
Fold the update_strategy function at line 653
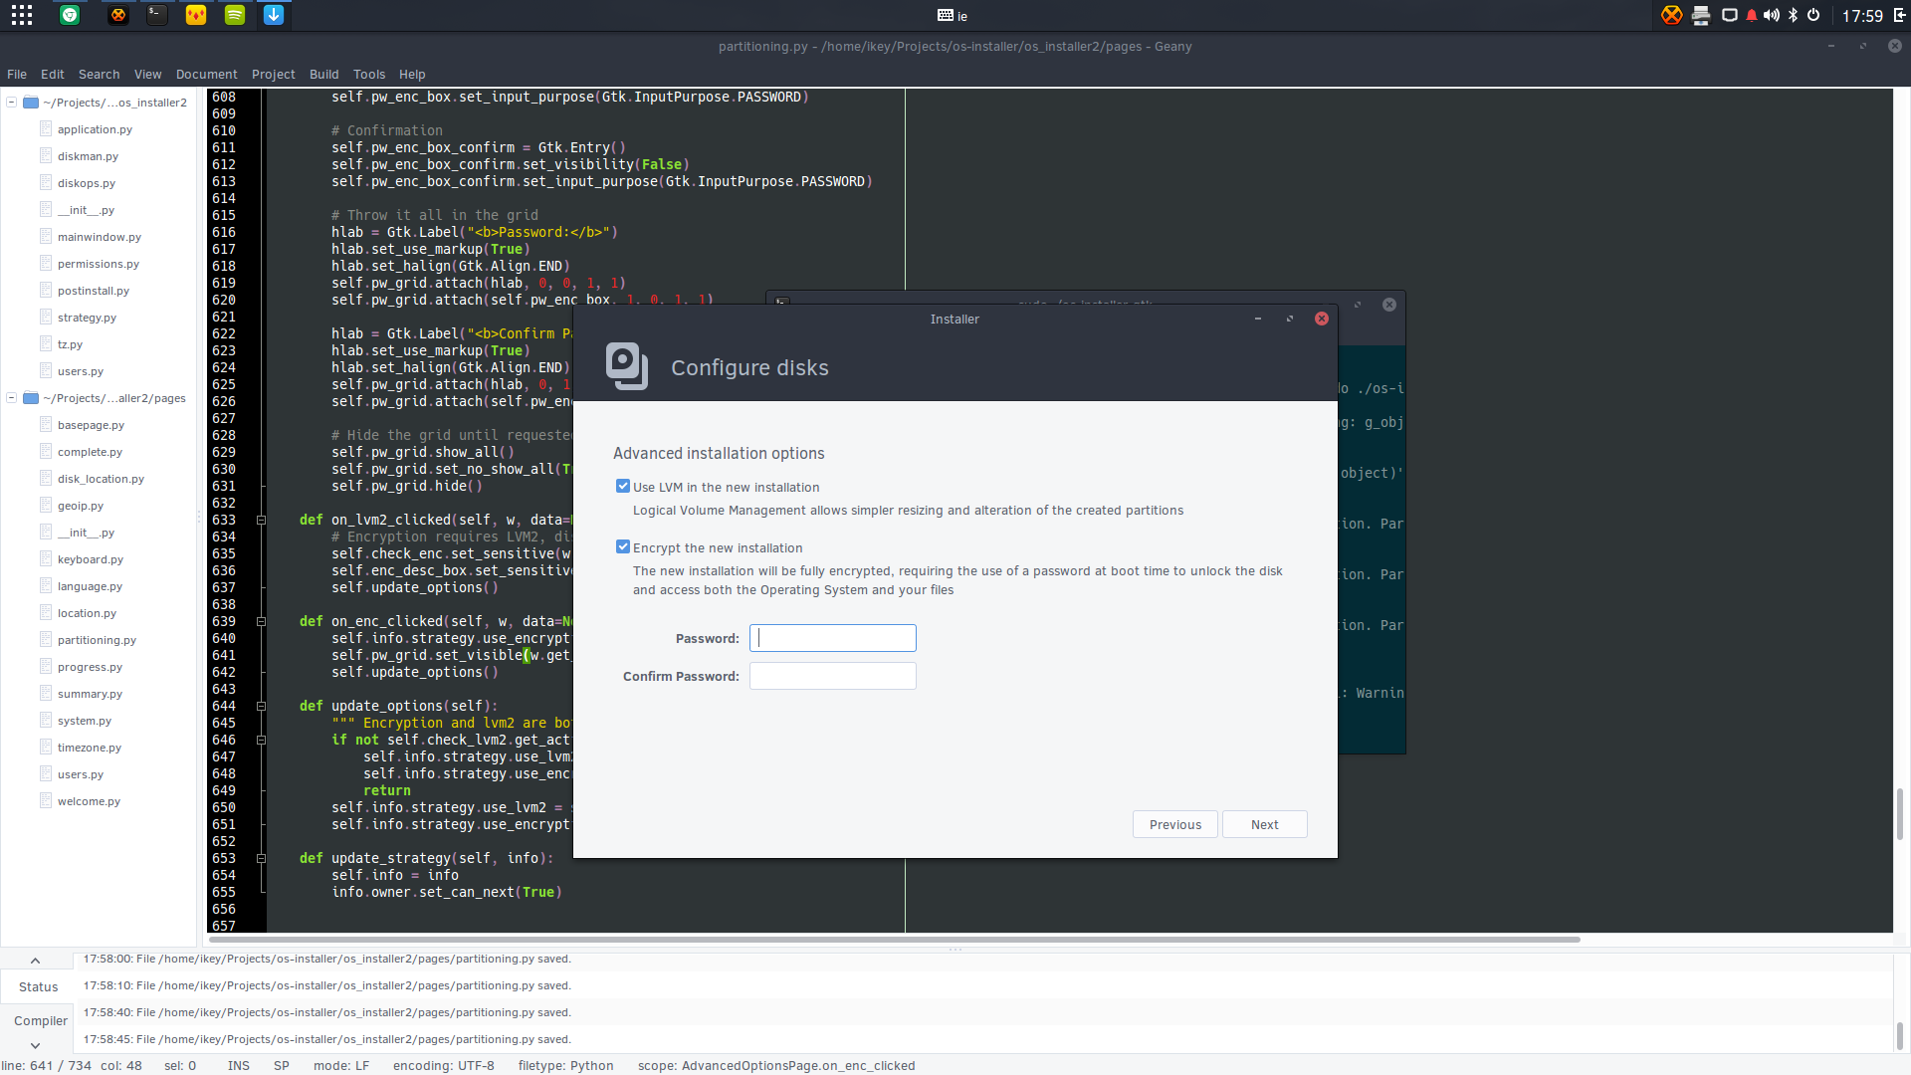pos(261,858)
